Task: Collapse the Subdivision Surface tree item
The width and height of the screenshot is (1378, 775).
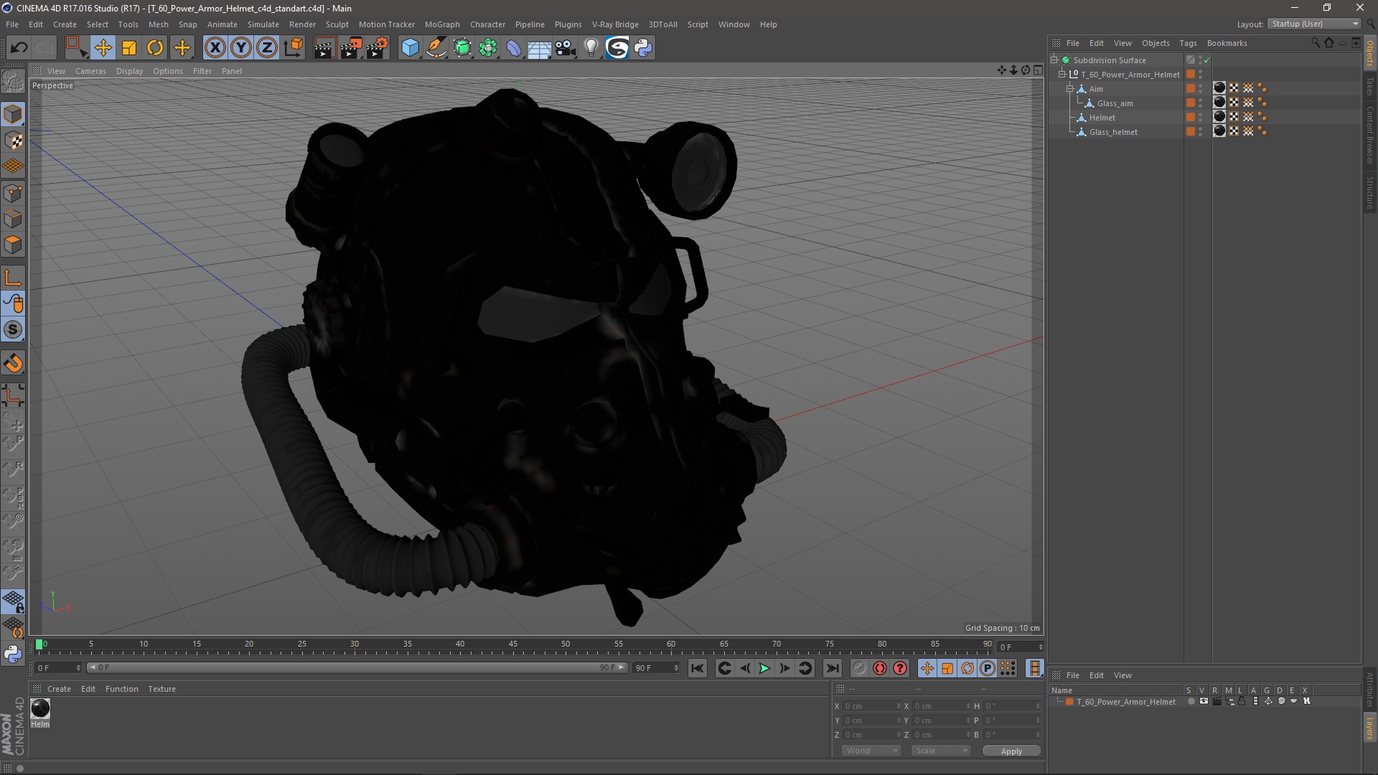Action: (x=1054, y=60)
